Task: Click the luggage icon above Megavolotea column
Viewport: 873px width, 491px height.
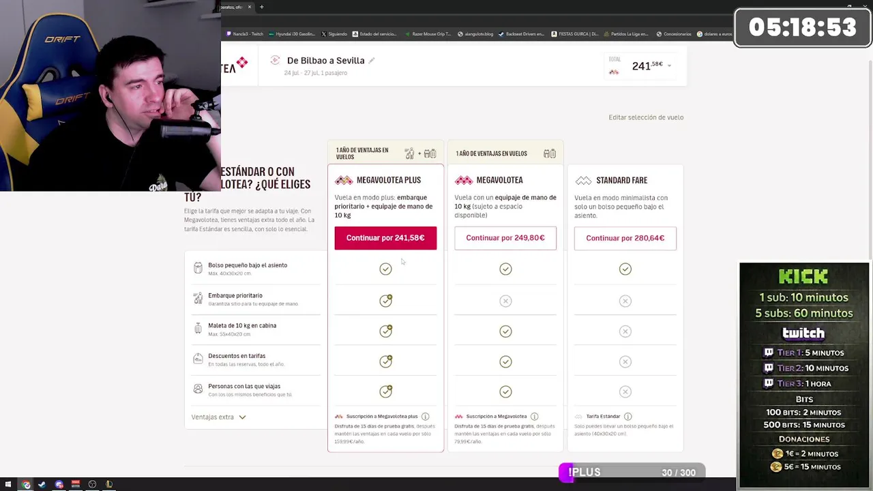Action: 550,153
